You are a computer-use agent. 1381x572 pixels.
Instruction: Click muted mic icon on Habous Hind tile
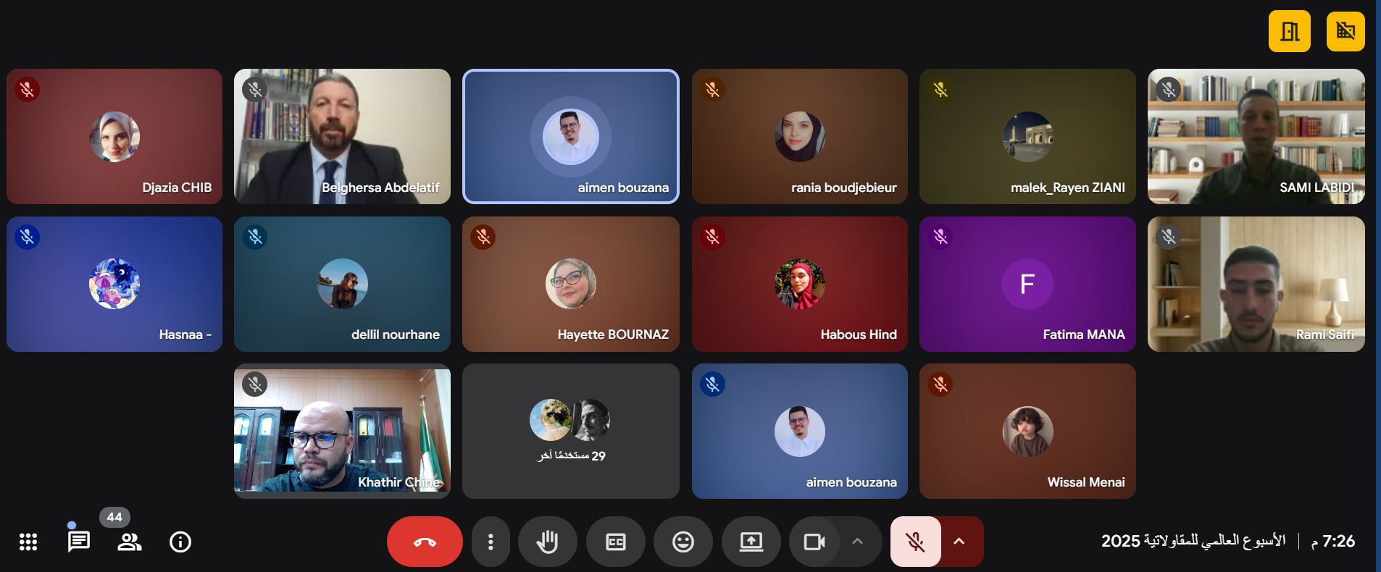(x=713, y=237)
